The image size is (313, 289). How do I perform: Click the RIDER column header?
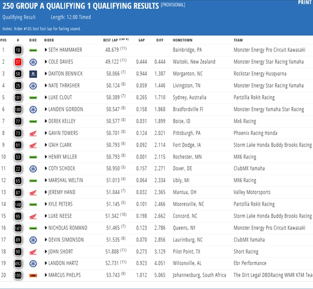[49, 40]
